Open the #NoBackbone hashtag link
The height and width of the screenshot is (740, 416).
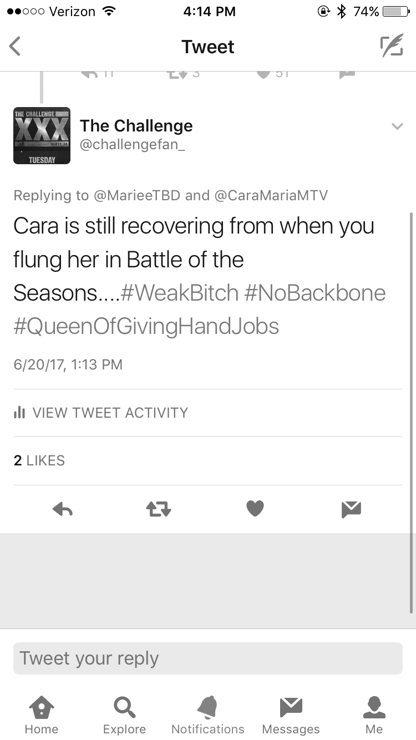(x=315, y=293)
